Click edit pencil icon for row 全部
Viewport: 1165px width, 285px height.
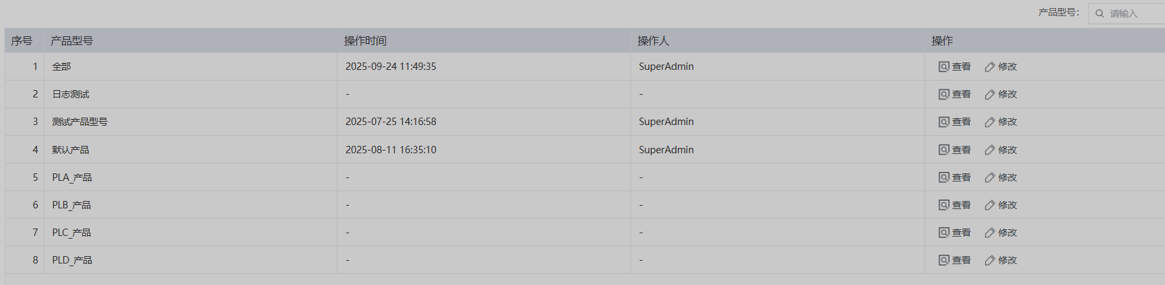[x=990, y=67]
